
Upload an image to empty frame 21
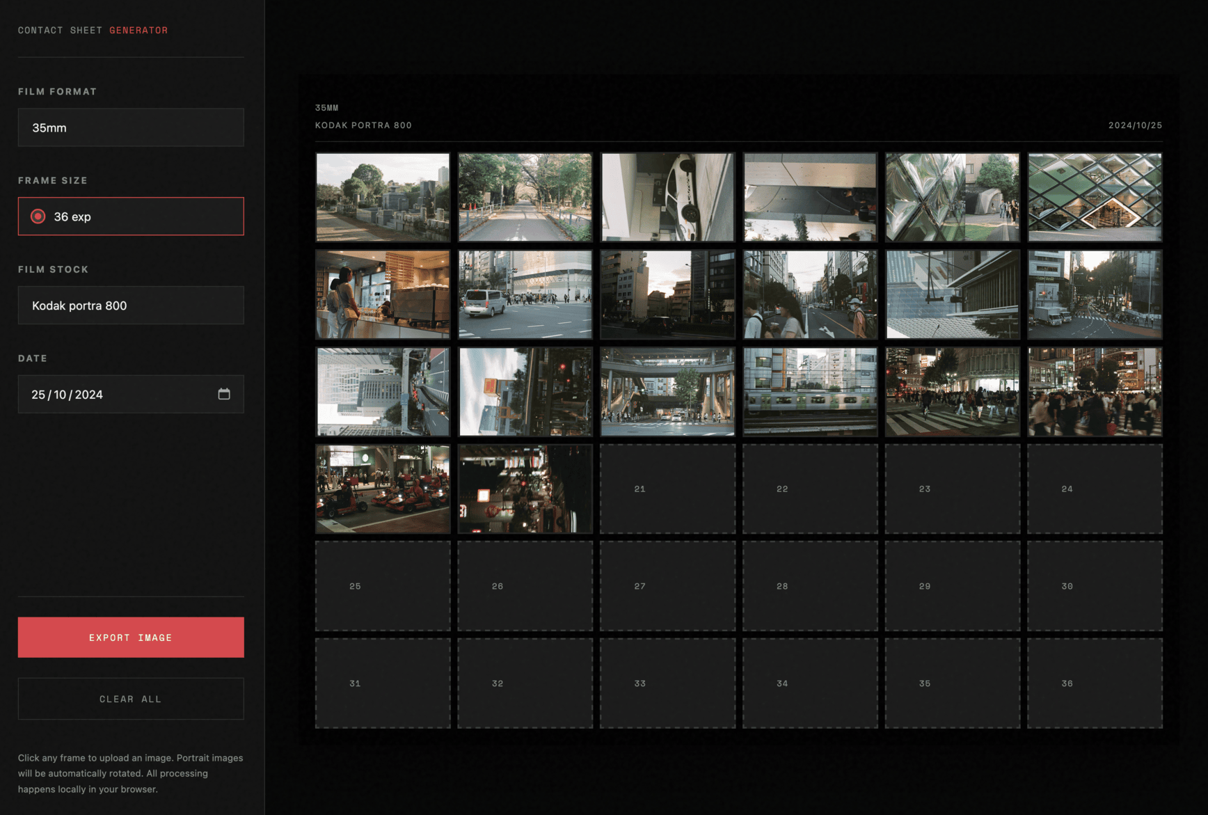tap(667, 489)
